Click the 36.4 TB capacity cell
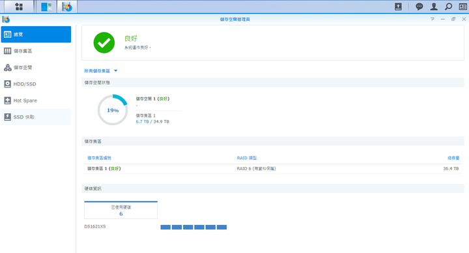Screen dimensions: 469x253 pyautogui.click(x=451, y=169)
